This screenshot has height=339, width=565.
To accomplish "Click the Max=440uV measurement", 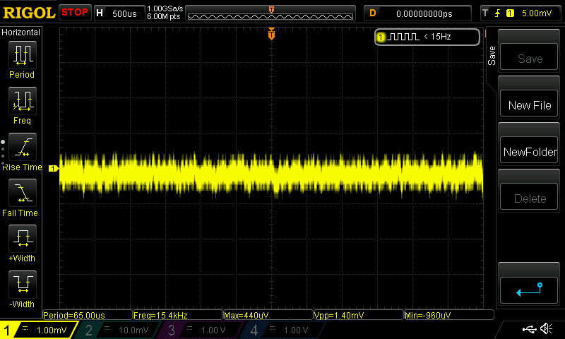I will (x=268, y=315).
